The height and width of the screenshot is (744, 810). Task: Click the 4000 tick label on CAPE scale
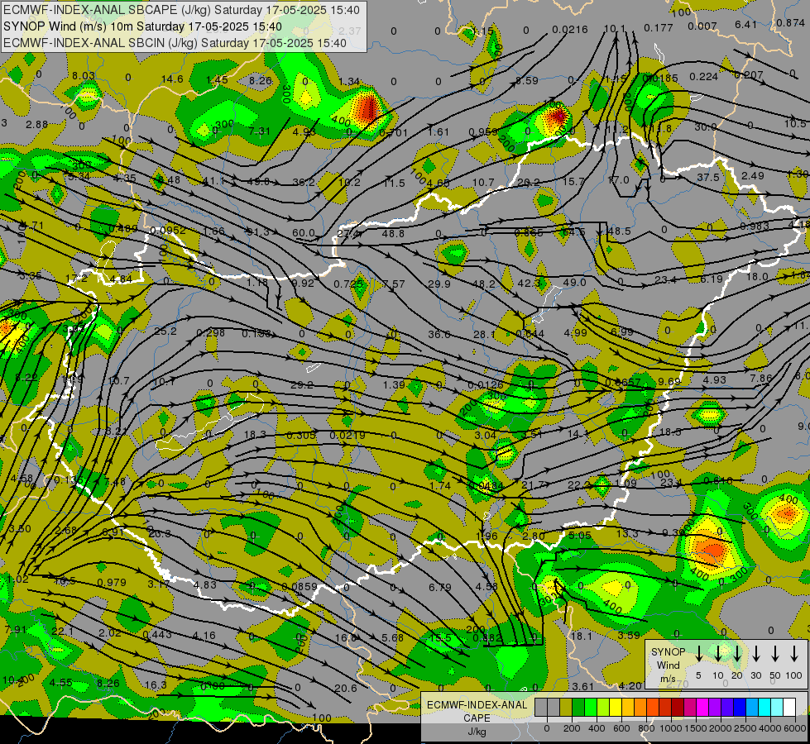point(769,728)
